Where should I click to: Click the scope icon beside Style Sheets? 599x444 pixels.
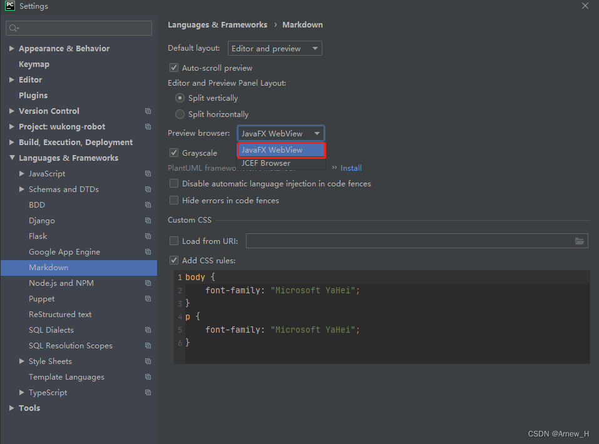click(x=148, y=361)
